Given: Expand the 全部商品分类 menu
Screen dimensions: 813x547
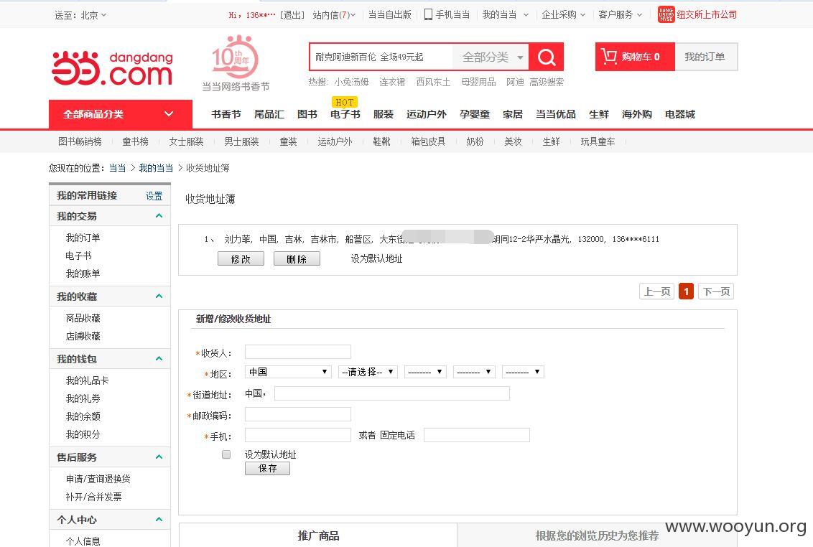Looking at the screenshot, I should 120,114.
